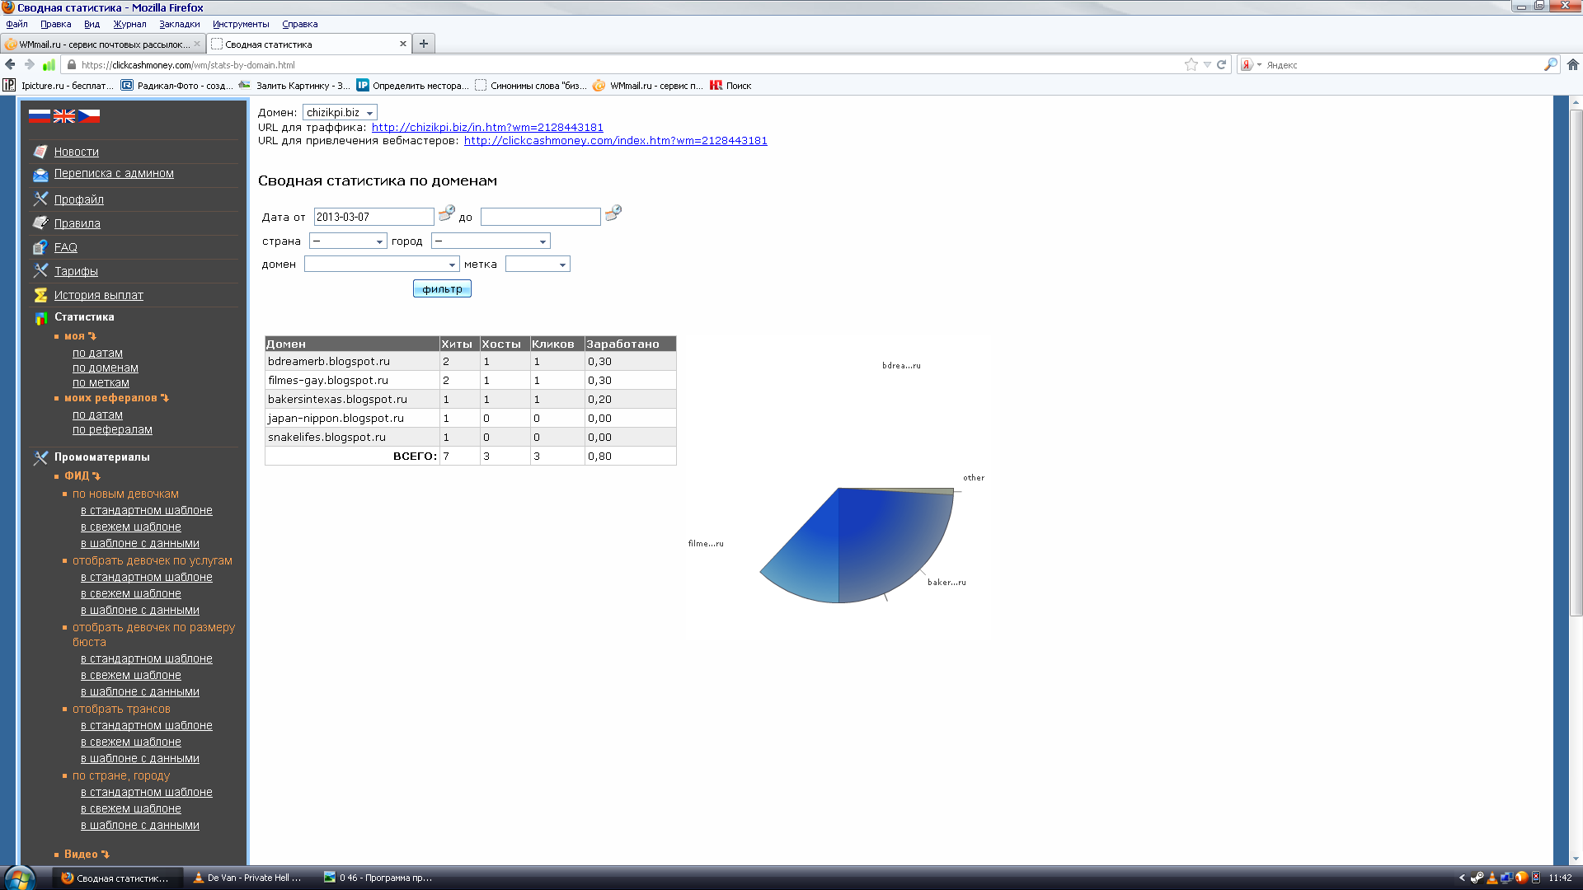
Task: Expand the метка label dropdown
Action: click(538, 264)
